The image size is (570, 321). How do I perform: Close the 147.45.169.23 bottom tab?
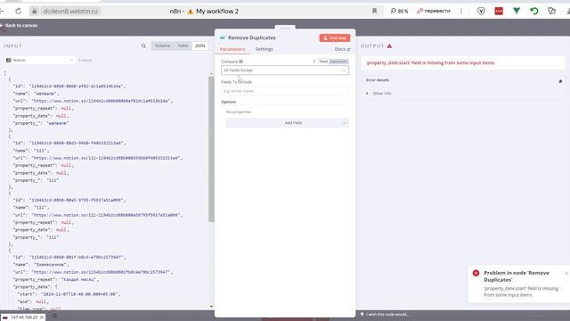[x=42, y=317]
